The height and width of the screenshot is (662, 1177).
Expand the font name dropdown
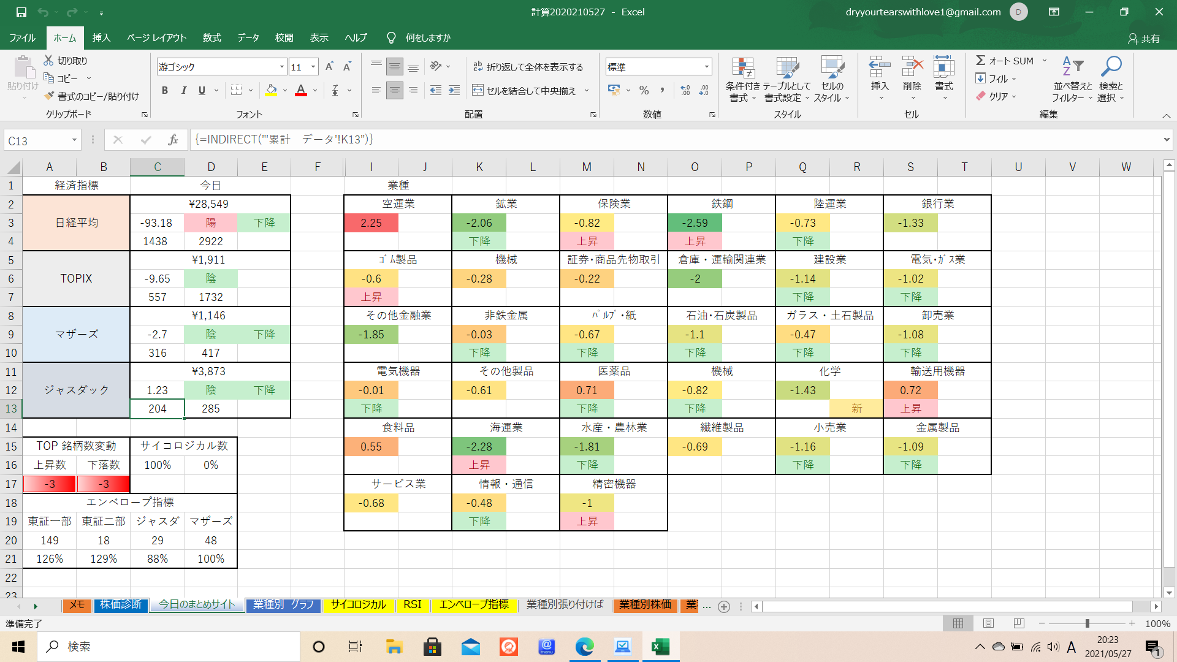281,67
